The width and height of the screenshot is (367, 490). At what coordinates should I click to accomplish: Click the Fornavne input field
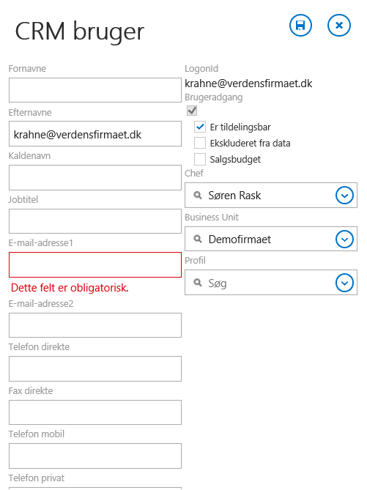click(x=95, y=90)
